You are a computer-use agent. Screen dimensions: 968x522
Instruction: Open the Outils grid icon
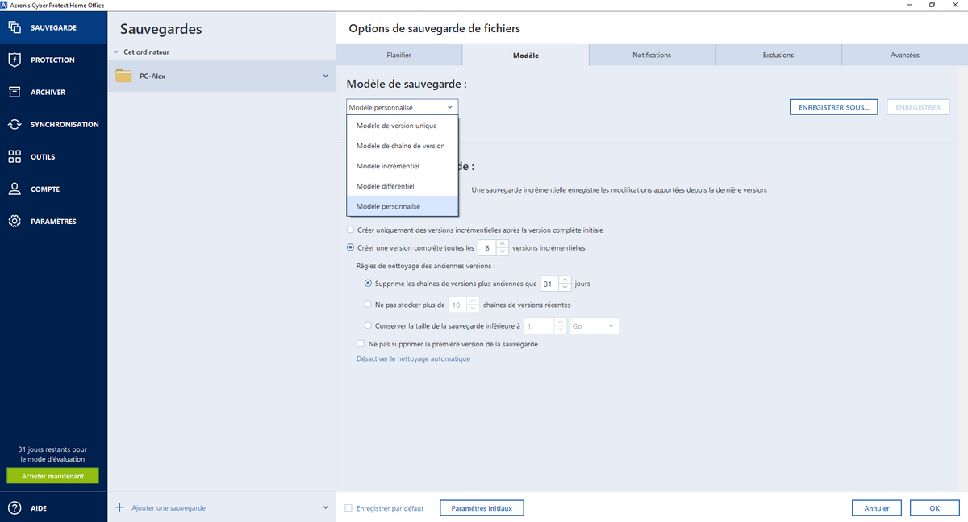[15, 156]
